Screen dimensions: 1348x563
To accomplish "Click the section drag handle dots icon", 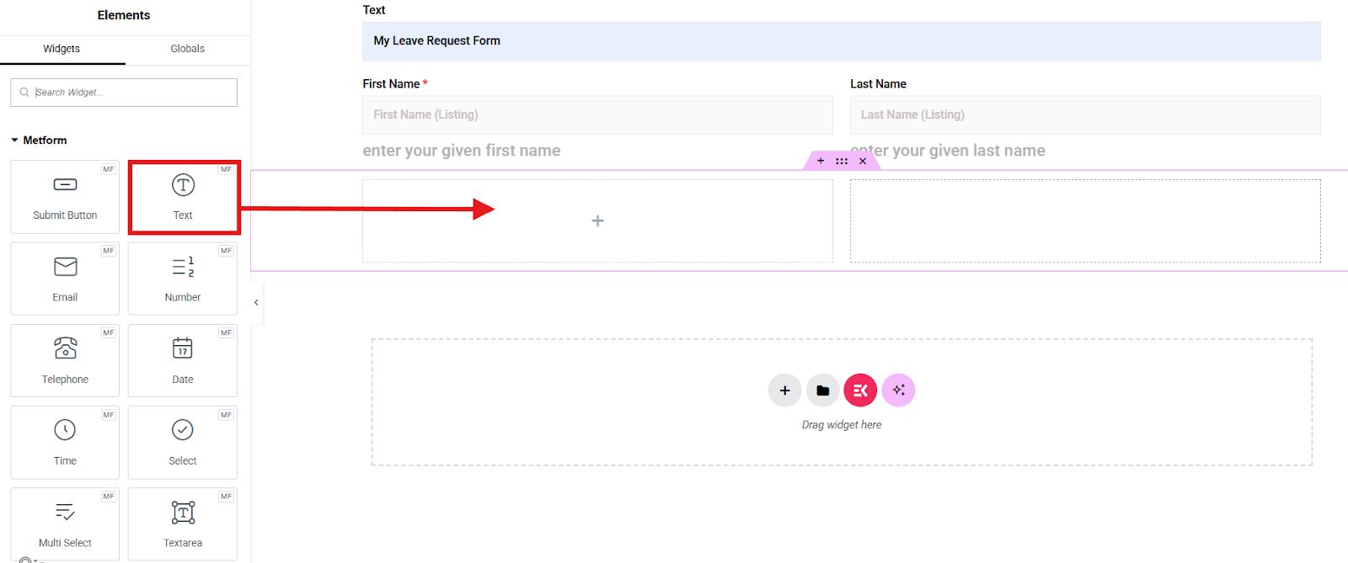I will point(842,161).
